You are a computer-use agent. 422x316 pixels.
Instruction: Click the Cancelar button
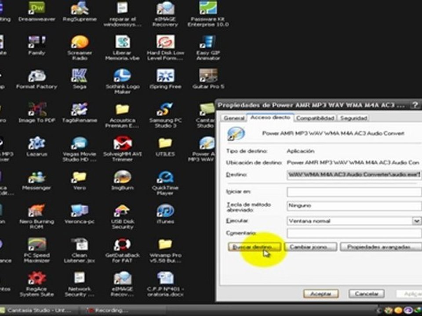pos(366,294)
